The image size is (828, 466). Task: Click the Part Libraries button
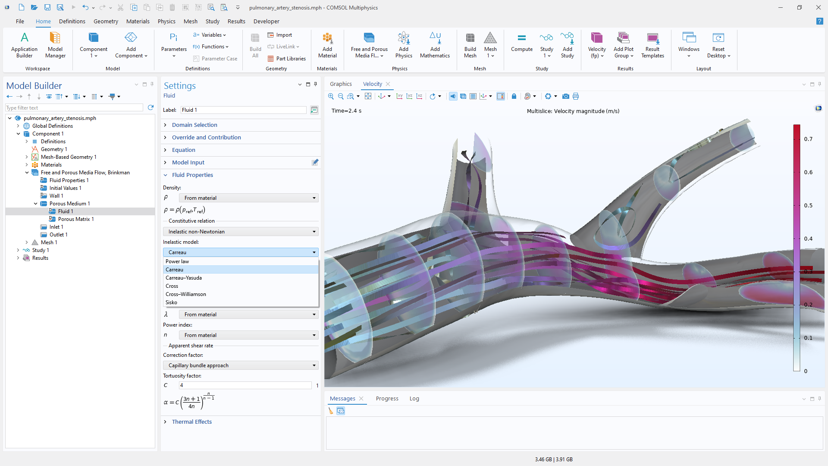coord(287,59)
